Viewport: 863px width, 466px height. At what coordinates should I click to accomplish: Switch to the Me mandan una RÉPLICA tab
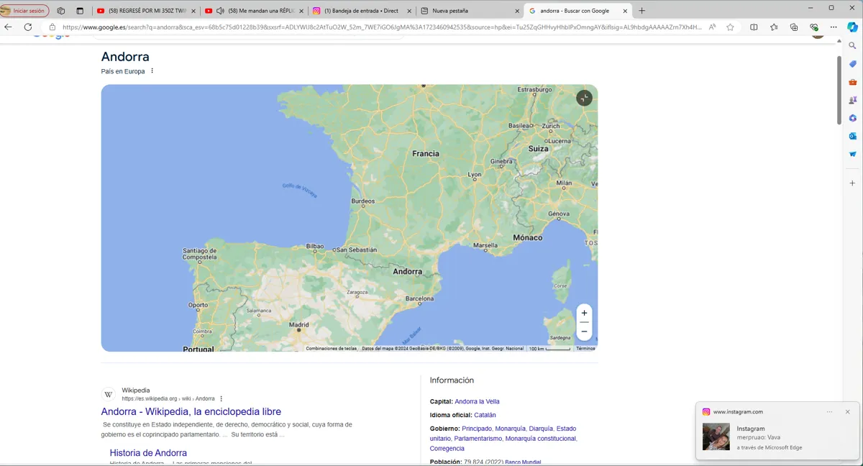(x=253, y=11)
